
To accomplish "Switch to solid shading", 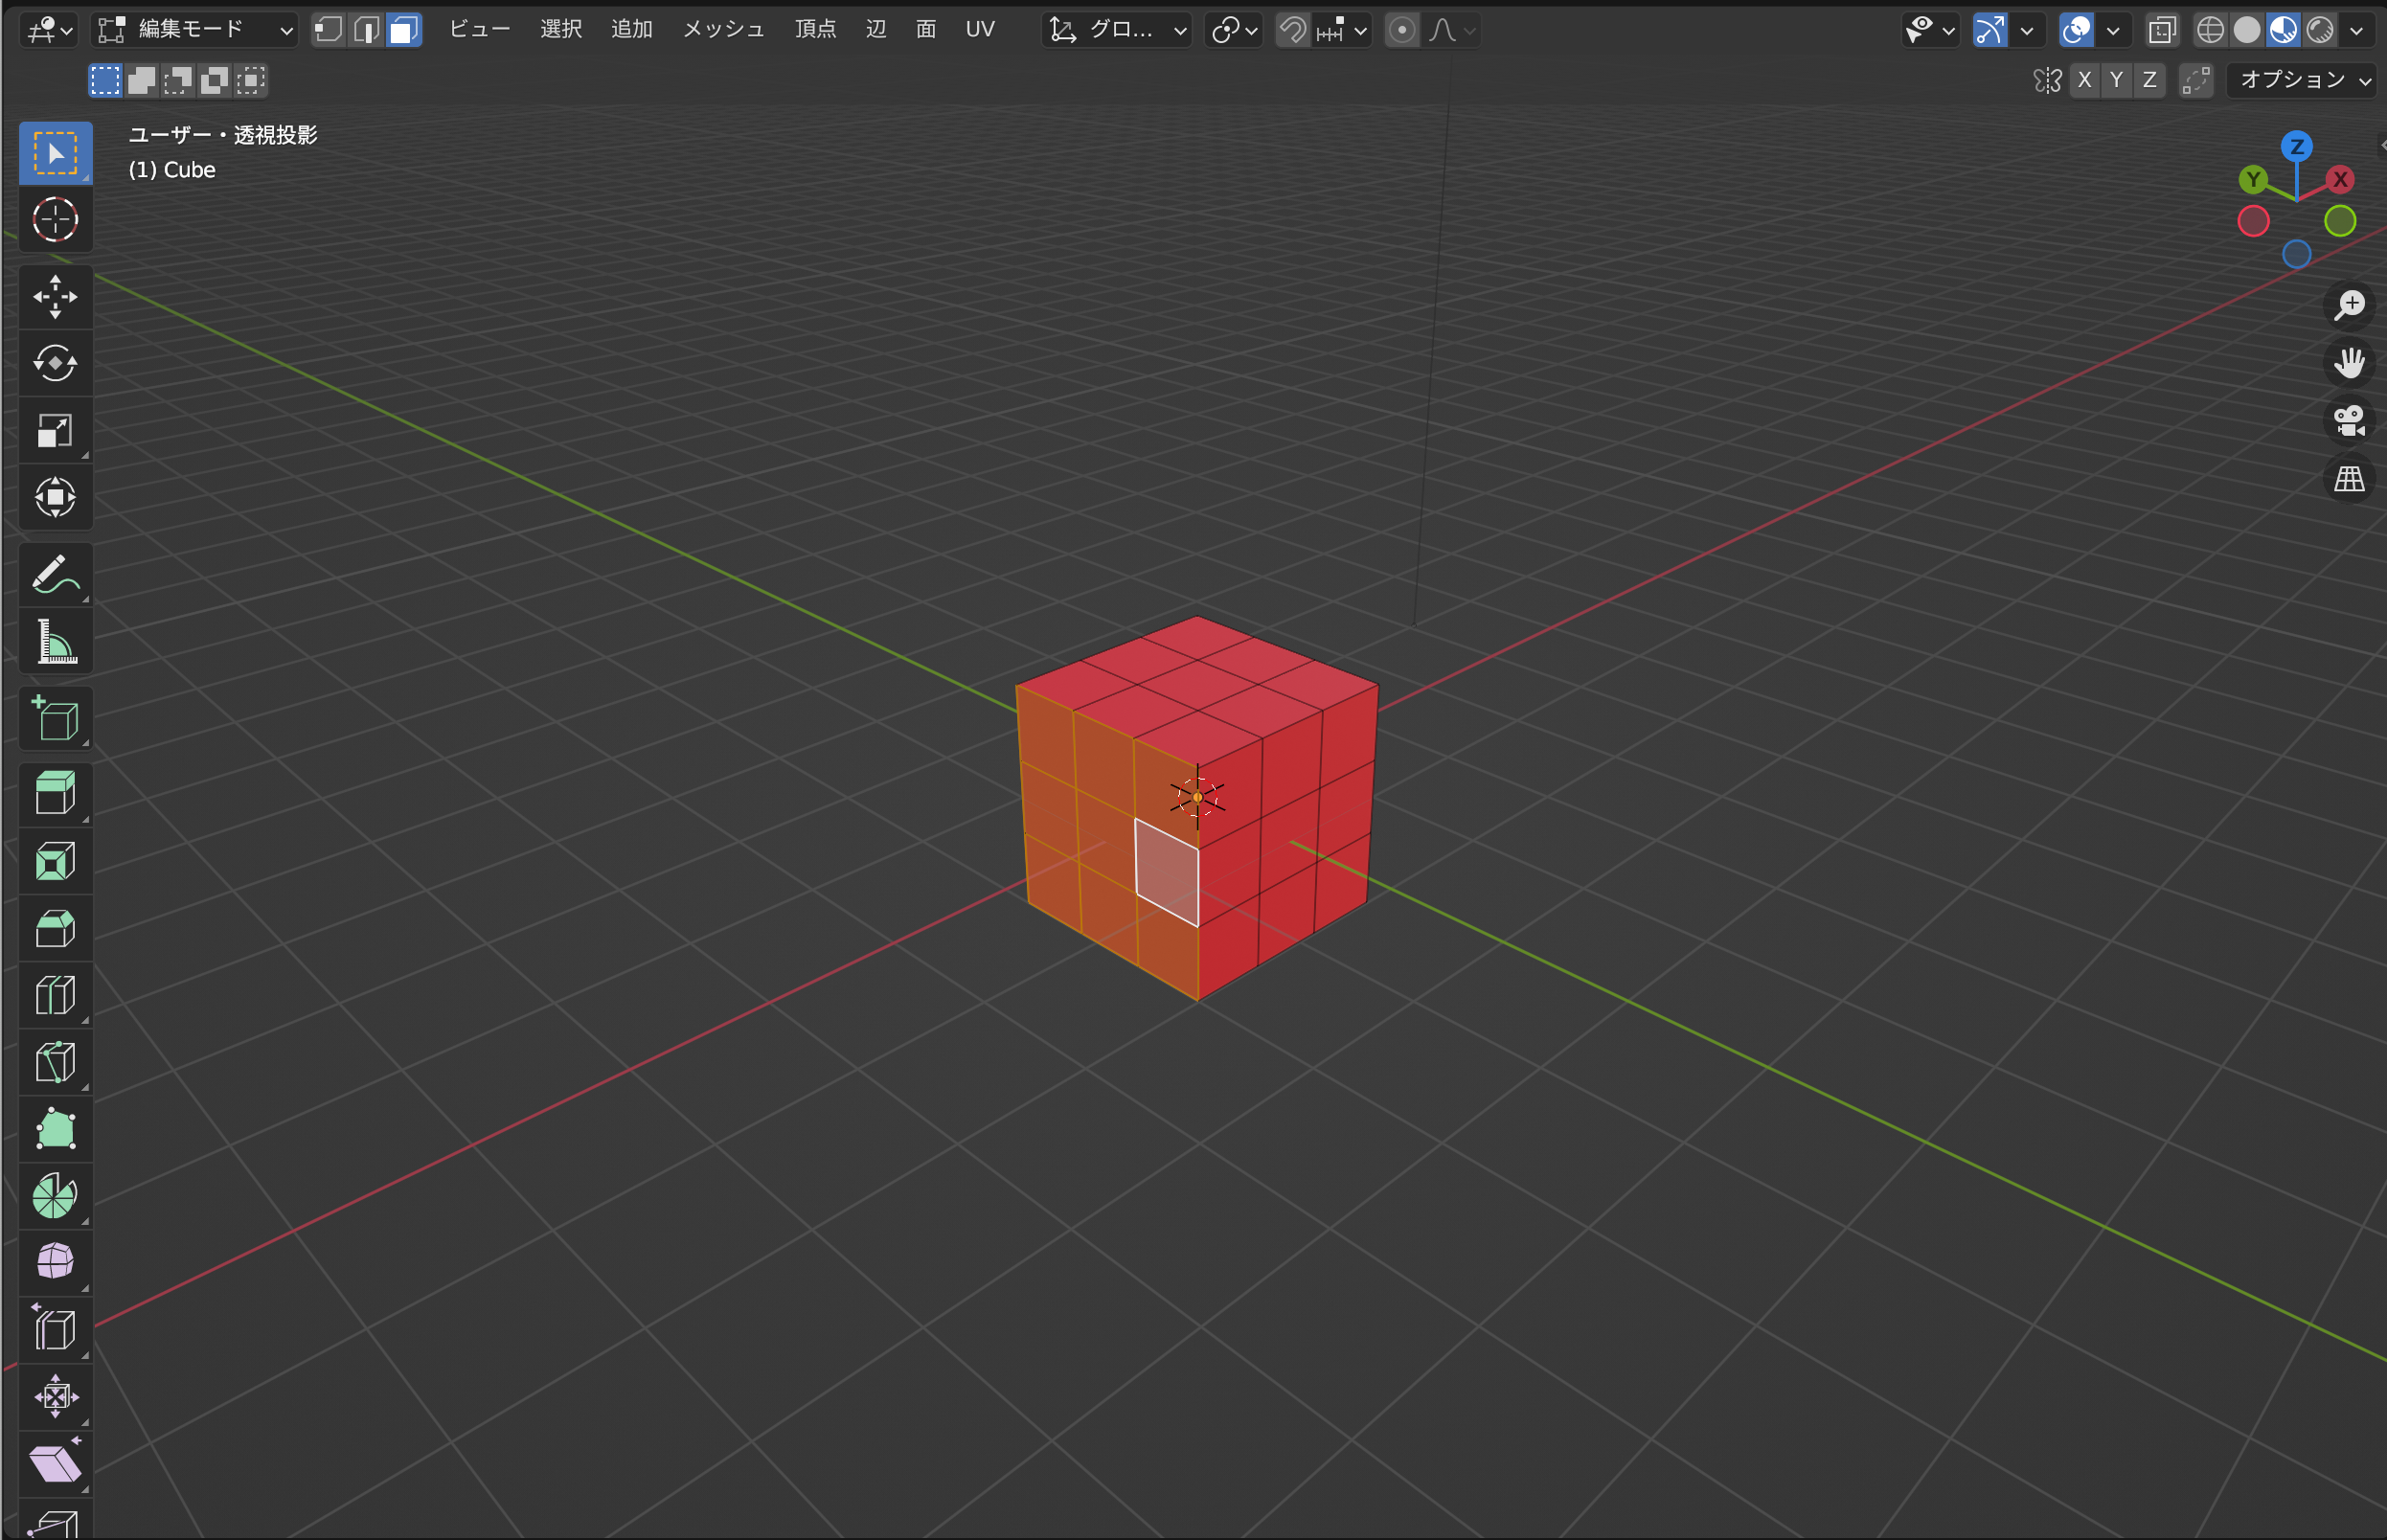I will (x=2247, y=30).
